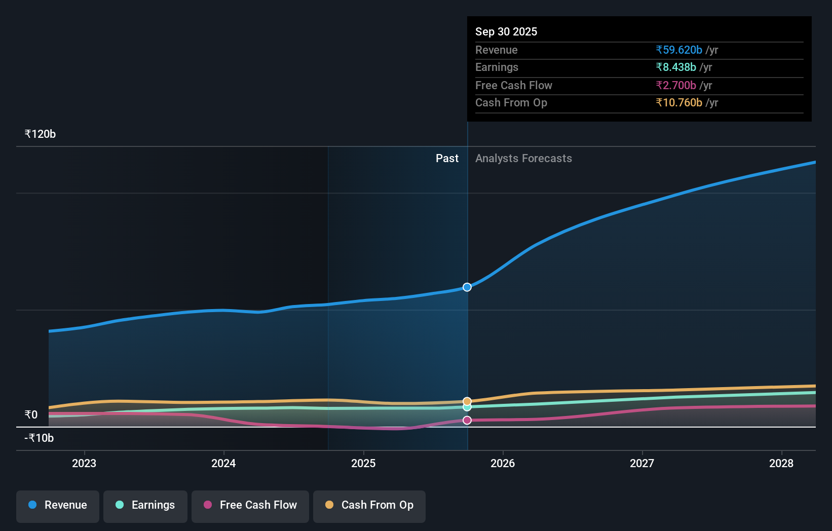Screen dimensions: 832x531
Task: Click the Sep 30 2025 tooltip header
Action: pos(506,31)
